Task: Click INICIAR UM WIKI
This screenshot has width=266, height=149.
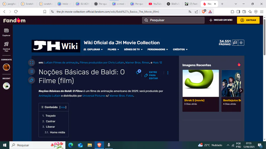Action: (x=221, y=20)
